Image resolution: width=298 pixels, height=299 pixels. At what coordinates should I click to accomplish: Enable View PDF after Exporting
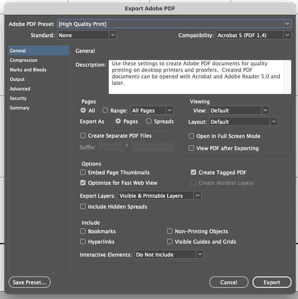click(191, 148)
